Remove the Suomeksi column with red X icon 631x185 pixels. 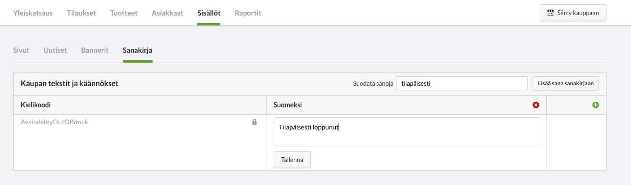tap(535, 105)
